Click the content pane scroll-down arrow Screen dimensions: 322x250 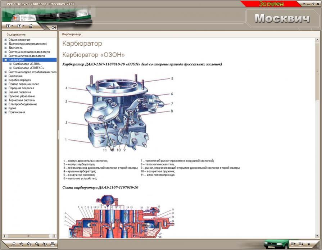(317, 236)
